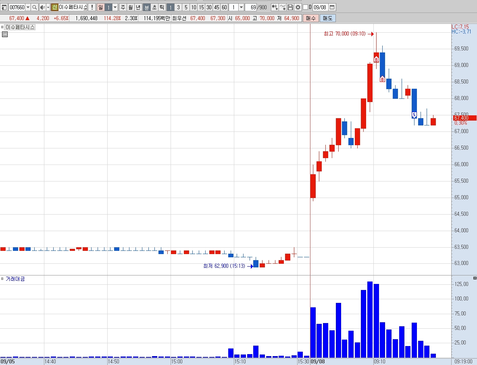The width and height of the screenshot is (477, 365).
Task: Select the 15-minute interval tab
Action: click(201, 7)
